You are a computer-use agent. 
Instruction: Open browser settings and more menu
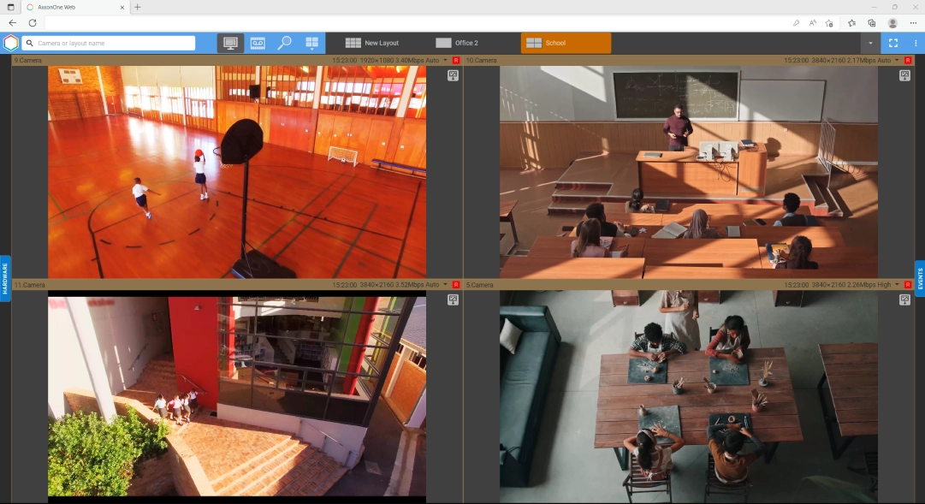tap(913, 23)
